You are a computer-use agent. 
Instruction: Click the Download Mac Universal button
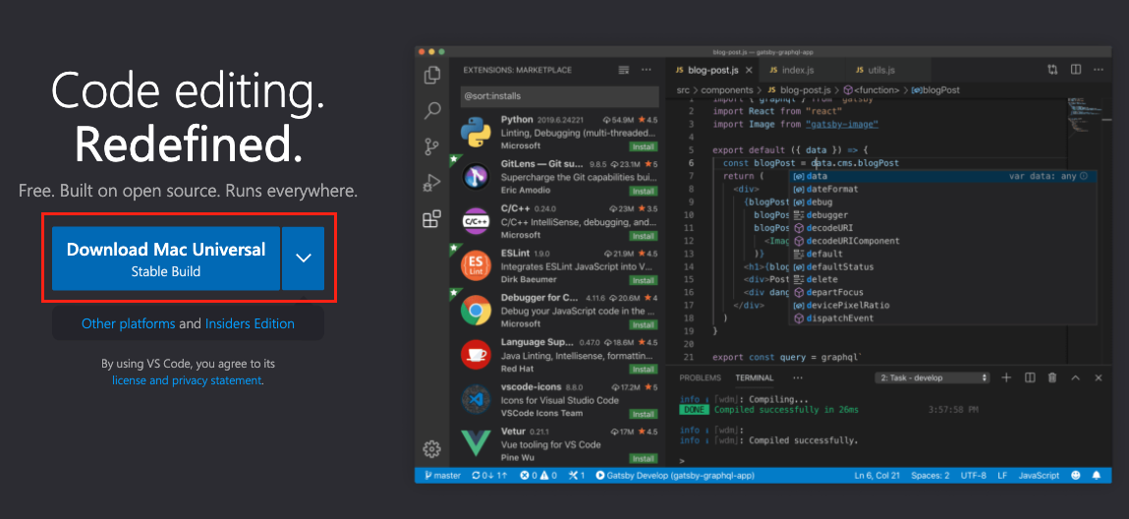coord(166,259)
